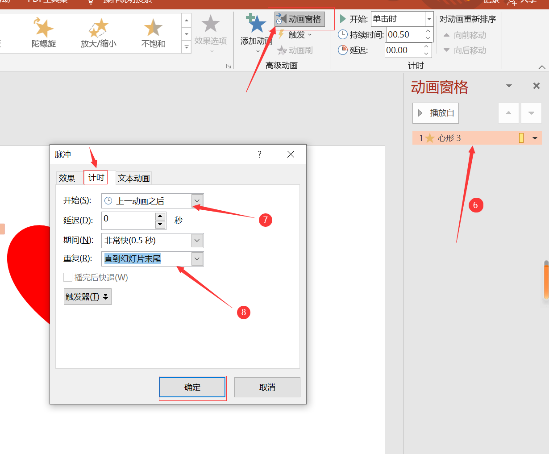The height and width of the screenshot is (454, 549).
Task: Open the 动画窗格 pane options dropdown arrow
Action: (509, 86)
